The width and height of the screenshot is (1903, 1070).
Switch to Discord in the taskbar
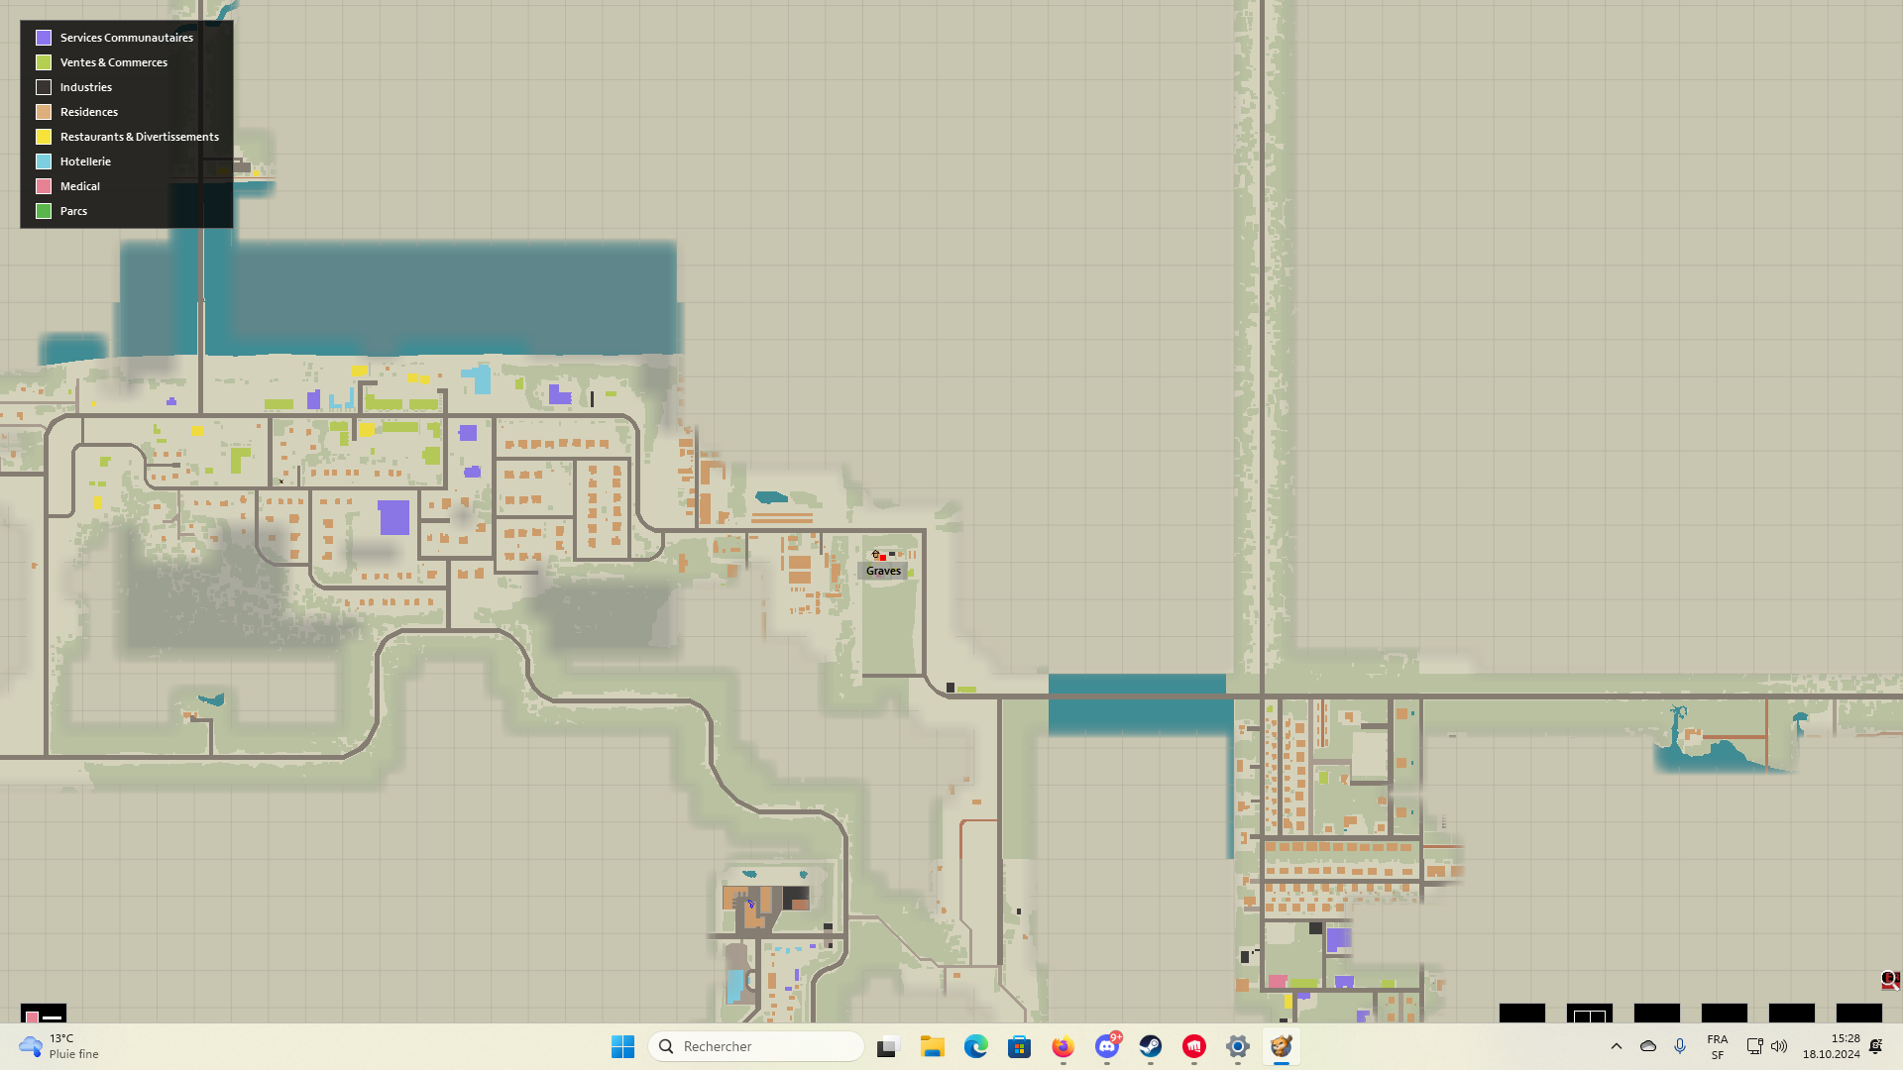tap(1107, 1046)
